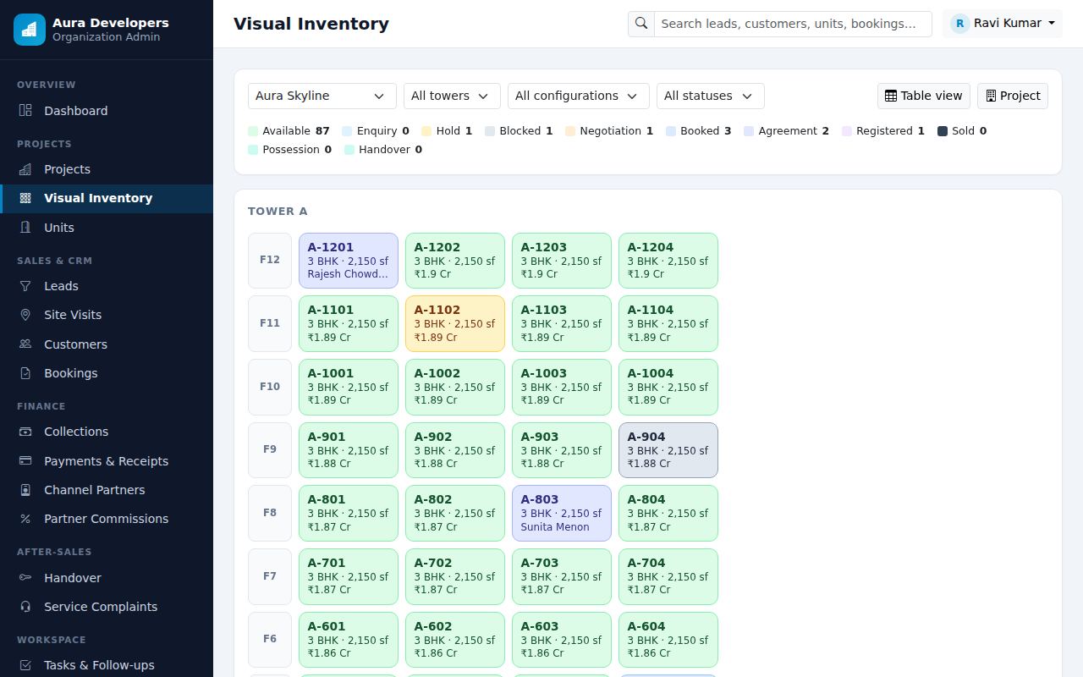Click the Booked 3 legend entry
The width and height of the screenshot is (1083, 677).
click(x=699, y=131)
